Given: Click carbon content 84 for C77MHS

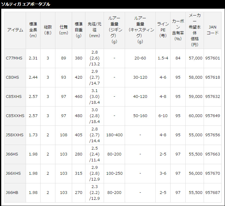Looking at the screenshot, I should pos(178,58).
